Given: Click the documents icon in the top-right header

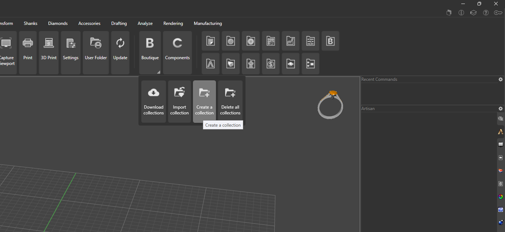Looking at the screenshot, I should tap(449, 13).
